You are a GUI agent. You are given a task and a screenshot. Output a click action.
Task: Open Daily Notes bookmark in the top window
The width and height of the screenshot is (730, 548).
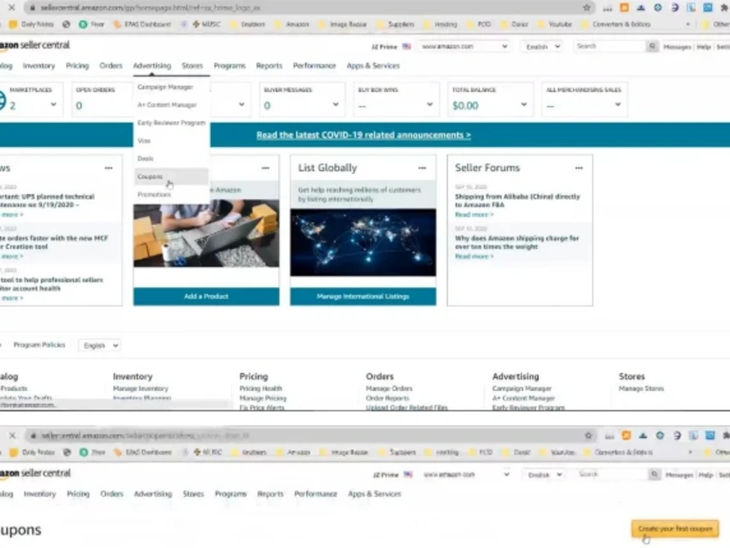point(32,24)
